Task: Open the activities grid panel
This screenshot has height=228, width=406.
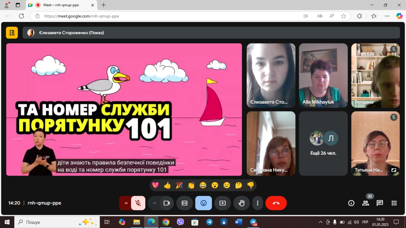Action: click(x=394, y=203)
